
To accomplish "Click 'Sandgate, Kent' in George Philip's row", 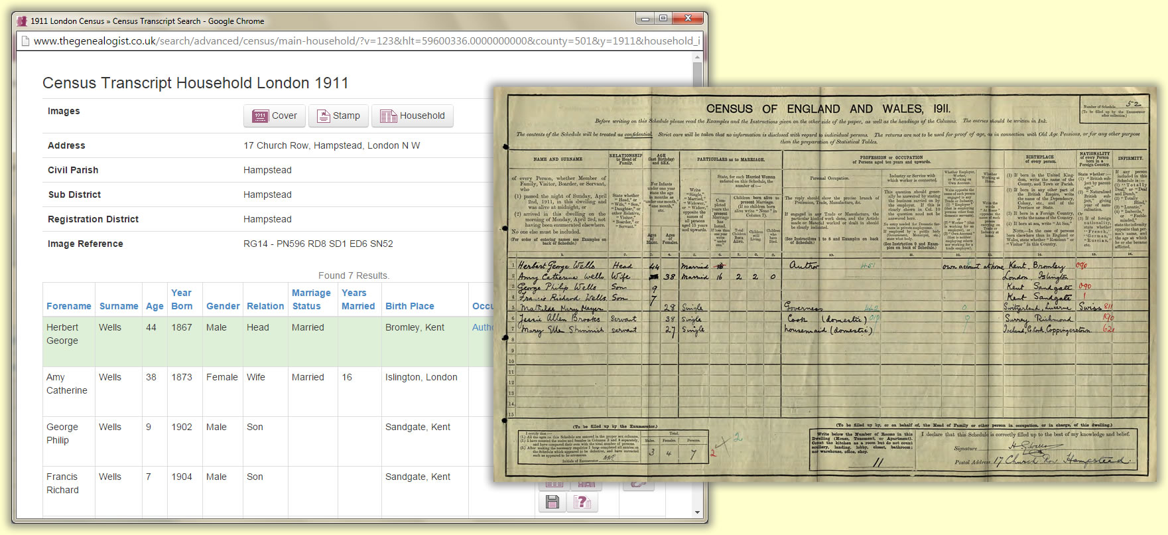I will [418, 427].
